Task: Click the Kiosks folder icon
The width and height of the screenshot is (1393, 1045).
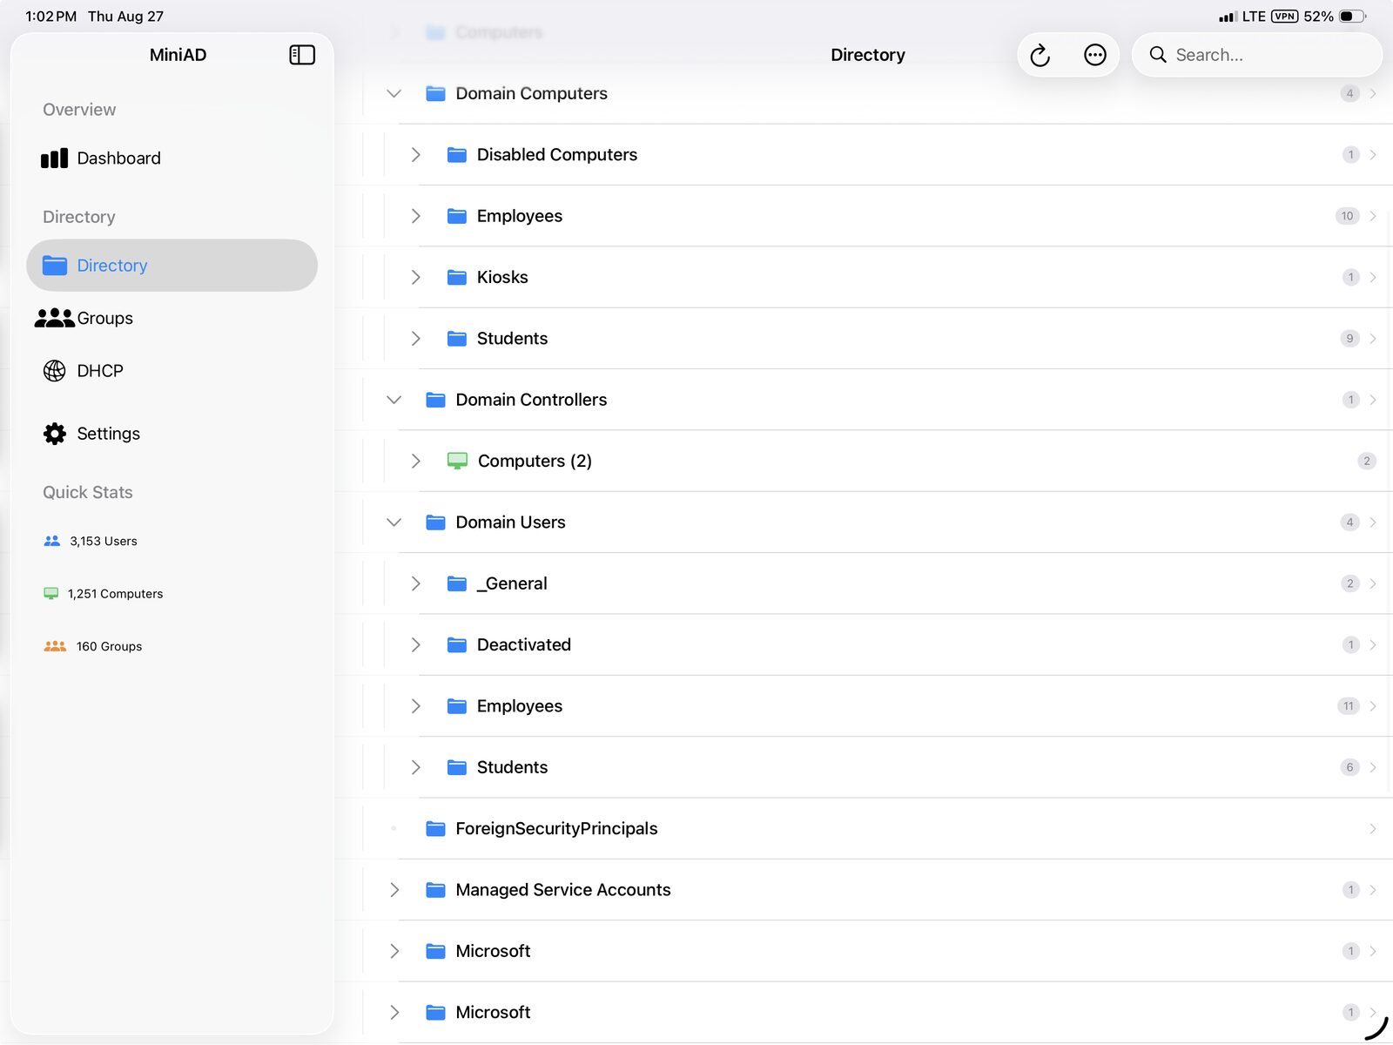Action: pyautogui.click(x=456, y=277)
